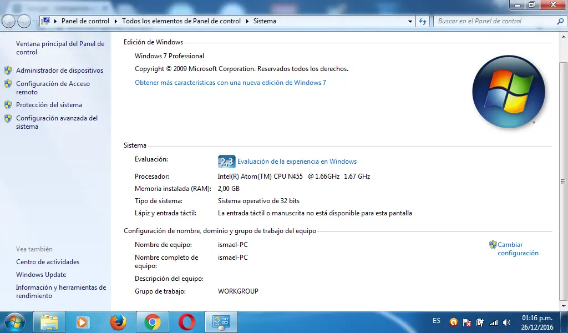Image resolution: width=568 pixels, height=333 pixels.
Task: Click Avast icon in system tray
Action: 453,322
